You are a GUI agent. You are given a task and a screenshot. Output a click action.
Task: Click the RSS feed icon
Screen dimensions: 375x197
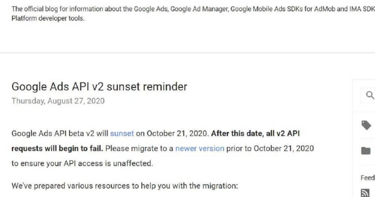(x=365, y=193)
